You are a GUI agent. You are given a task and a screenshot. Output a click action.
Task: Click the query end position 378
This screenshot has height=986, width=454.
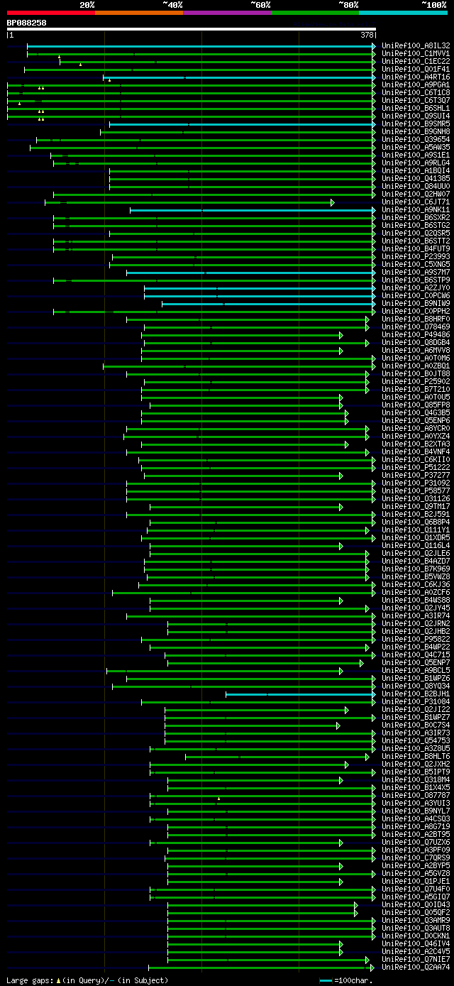tap(367, 35)
